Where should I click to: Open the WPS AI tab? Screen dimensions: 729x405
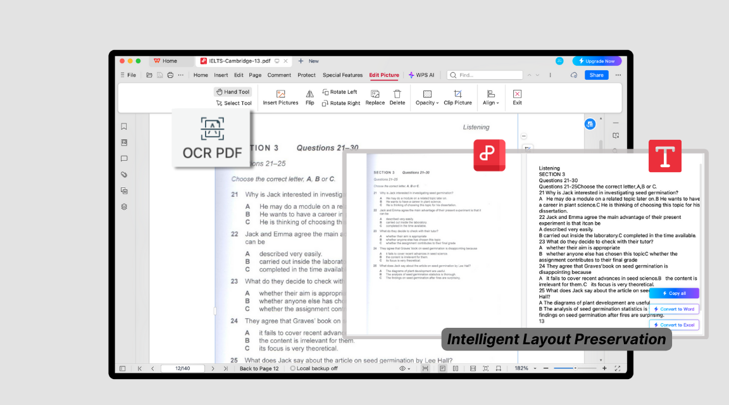click(x=421, y=75)
